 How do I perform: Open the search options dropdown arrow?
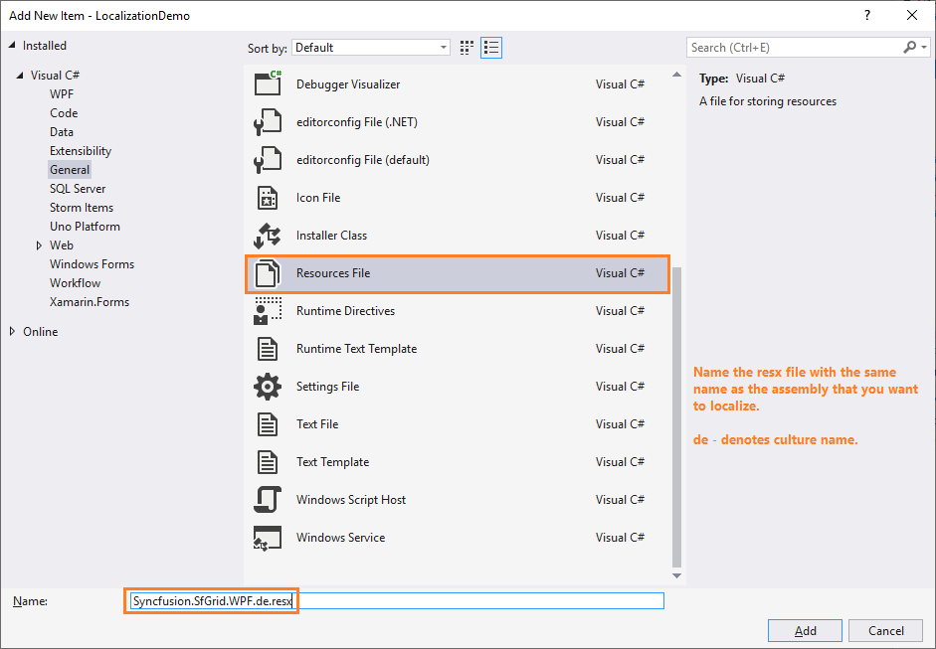(924, 47)
